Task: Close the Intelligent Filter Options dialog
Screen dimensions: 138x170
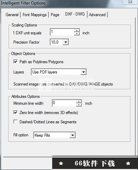Action: coord(130,2)
